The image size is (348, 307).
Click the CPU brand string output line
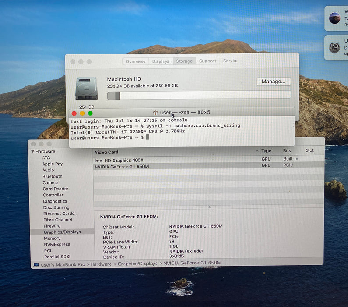click(x=128, y=132)
